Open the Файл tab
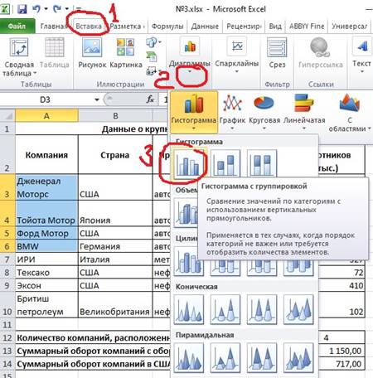 tap(17, 27)
